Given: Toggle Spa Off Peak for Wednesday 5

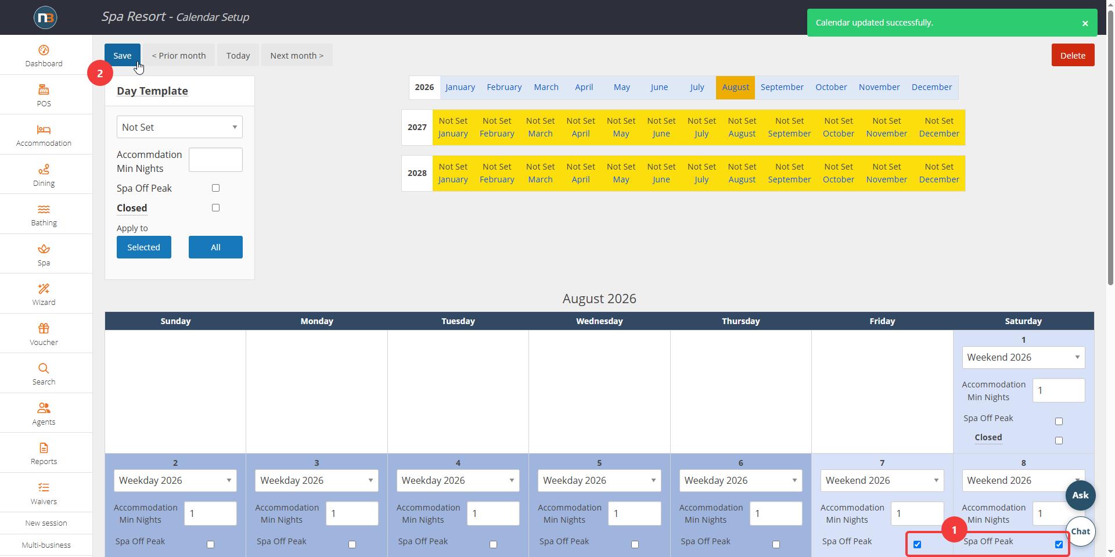Looking at the screenshot, I should coord(635,545).
